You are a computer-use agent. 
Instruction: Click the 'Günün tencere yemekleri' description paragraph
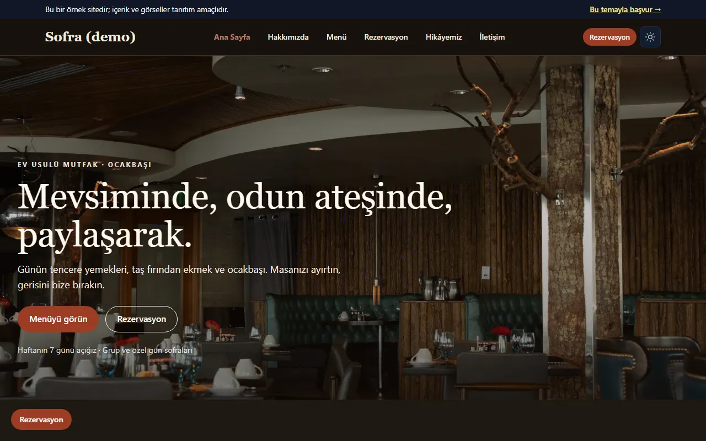point(179,278)
